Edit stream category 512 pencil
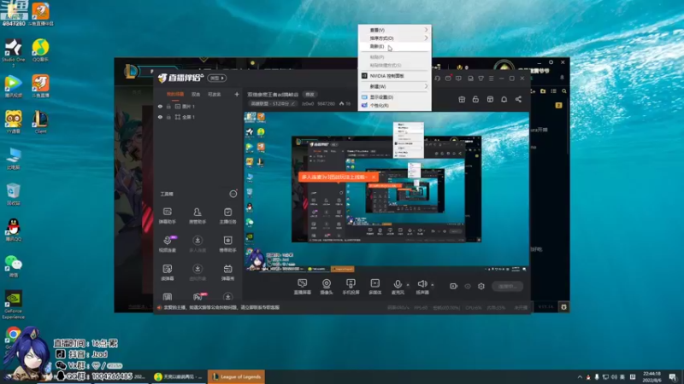The height and width of the screenshot is (384, 684). pos(293,103)
